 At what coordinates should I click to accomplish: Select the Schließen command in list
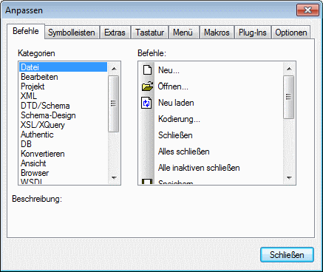point(211,135)
